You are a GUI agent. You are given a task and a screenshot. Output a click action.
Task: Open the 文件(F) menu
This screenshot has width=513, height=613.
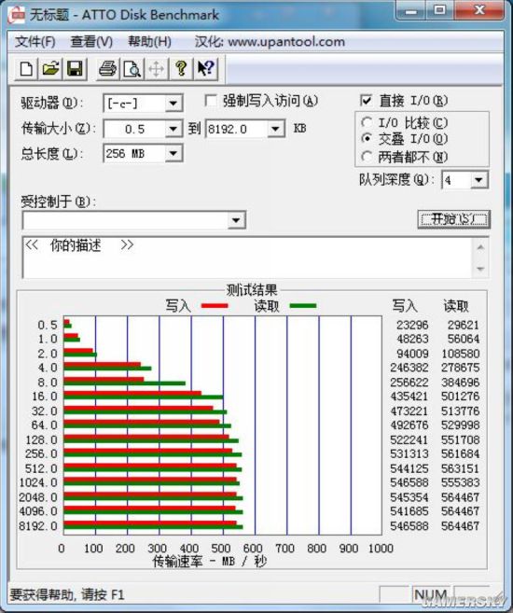[x=35, y=41]
